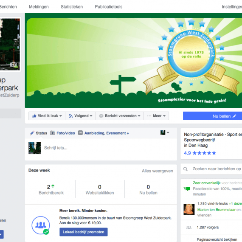
Task: Open Paginaoverzicht bekijken link
Action: (217, 239)
